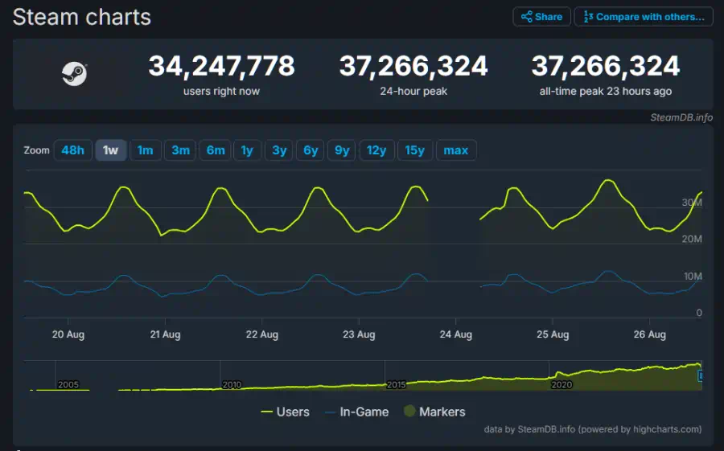Click the 23 Aug axis label
Screen dimensions: 724x451
coord(359,334)
